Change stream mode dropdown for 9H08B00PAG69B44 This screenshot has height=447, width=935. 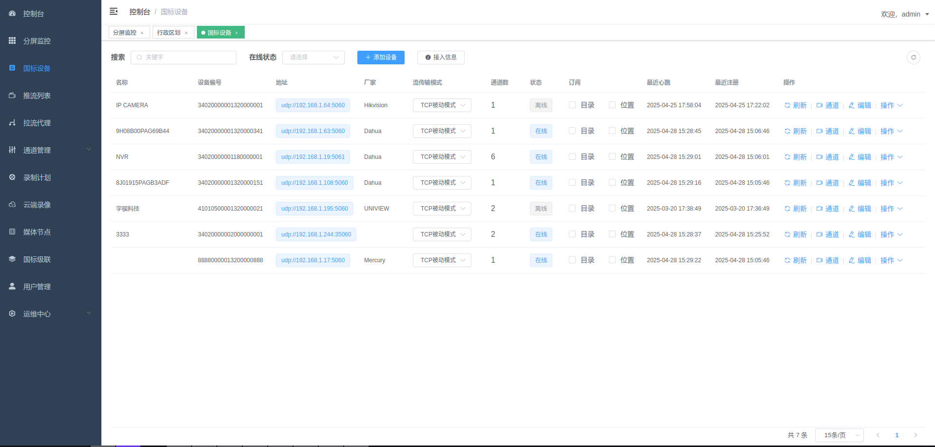click(442, 131)
